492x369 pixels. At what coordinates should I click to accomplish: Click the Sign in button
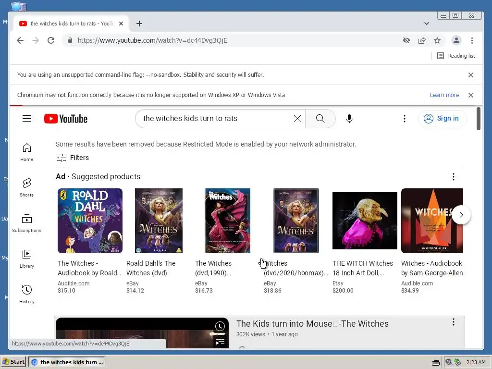point(442,119)
